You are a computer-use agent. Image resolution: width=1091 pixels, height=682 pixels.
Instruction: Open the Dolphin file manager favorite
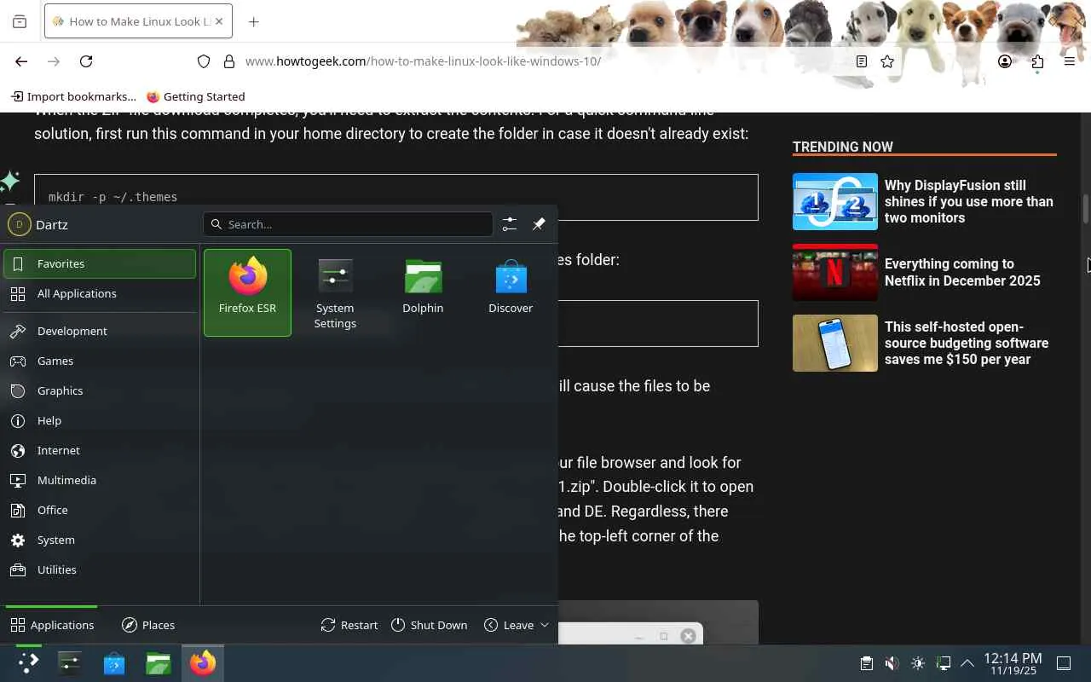[423, 292]
